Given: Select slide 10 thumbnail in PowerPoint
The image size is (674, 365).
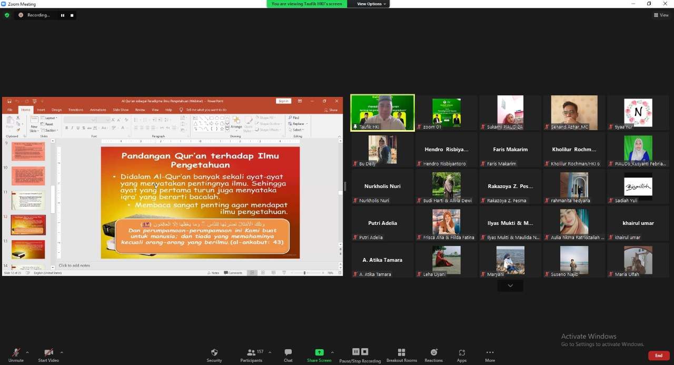Looking at the screenshot, I should pyautogui.click(x=28, y=175).
